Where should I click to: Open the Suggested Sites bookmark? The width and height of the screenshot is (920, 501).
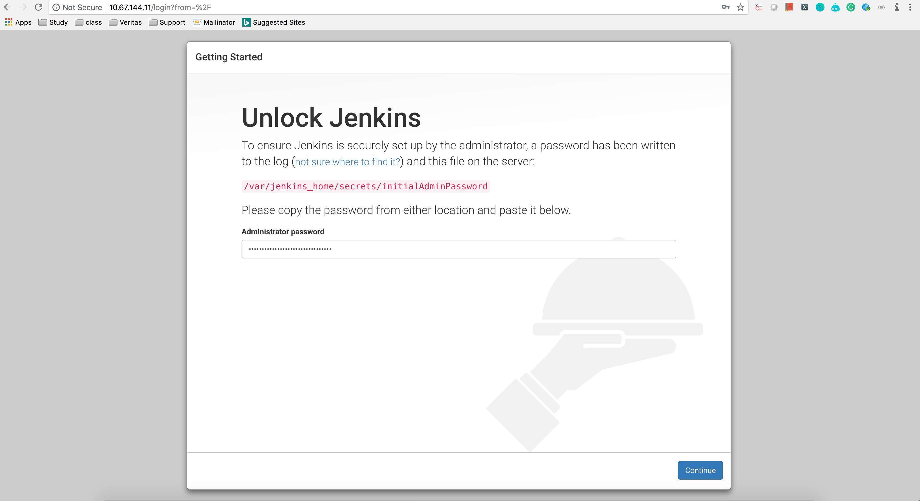click(274, 22)
